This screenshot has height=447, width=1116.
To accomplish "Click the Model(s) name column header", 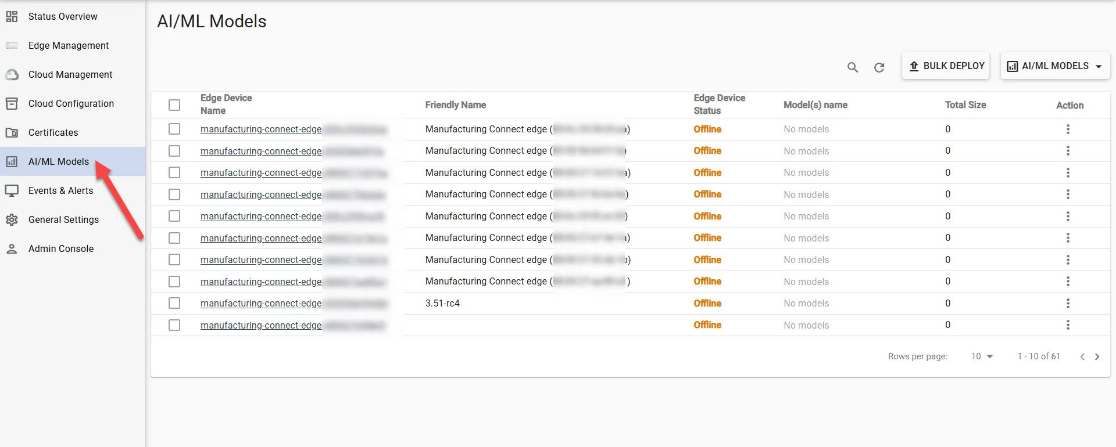I will [x=815, y=105].
